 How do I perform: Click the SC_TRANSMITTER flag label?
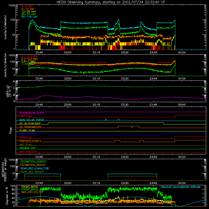point(30,127)
